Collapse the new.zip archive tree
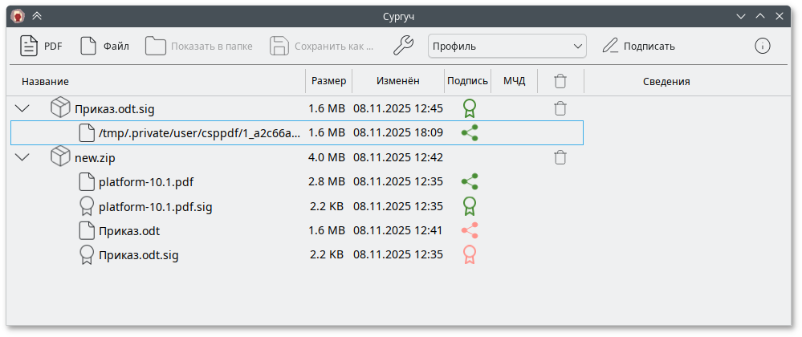 click(22, 158)
